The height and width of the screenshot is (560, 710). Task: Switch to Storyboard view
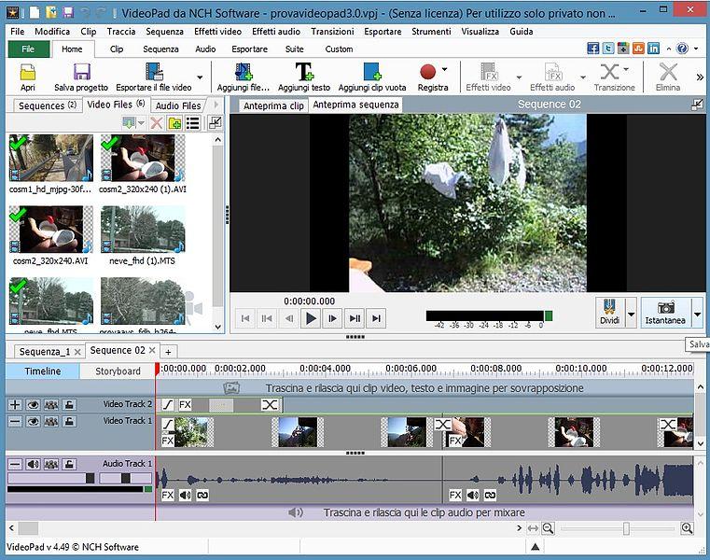click(118, 371)
